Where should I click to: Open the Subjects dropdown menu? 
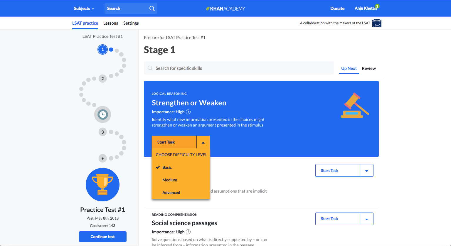point(84,9)
